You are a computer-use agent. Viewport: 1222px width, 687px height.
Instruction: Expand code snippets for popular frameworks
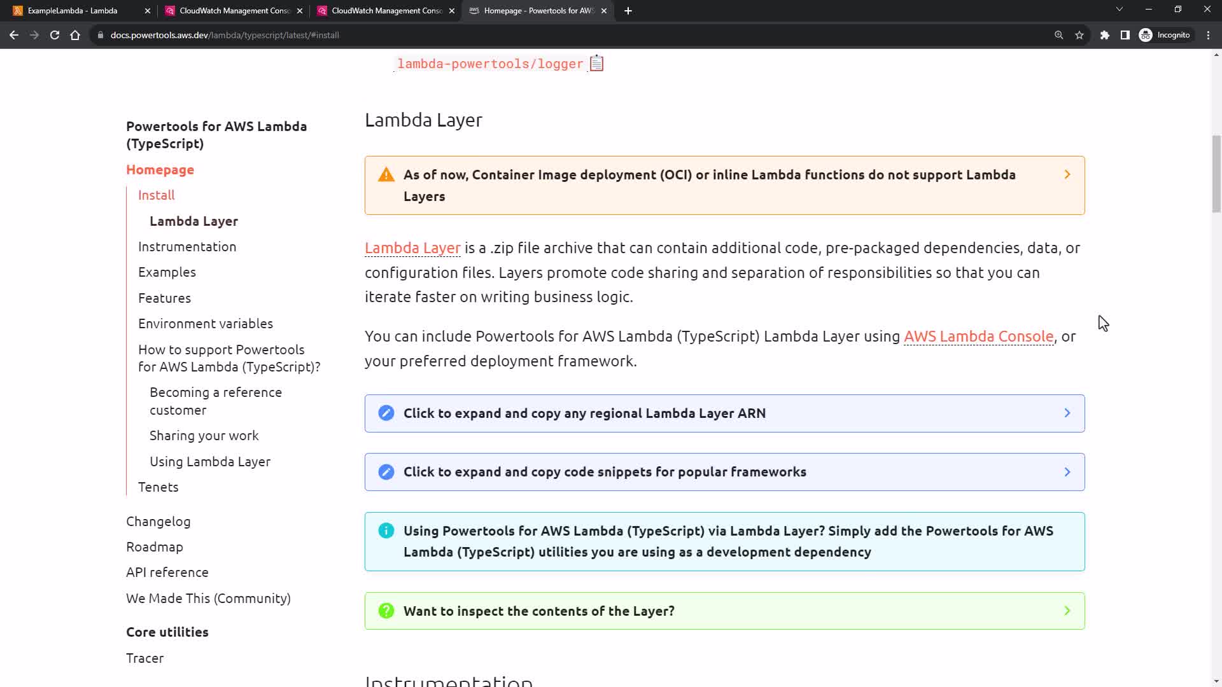pos(724,472)
